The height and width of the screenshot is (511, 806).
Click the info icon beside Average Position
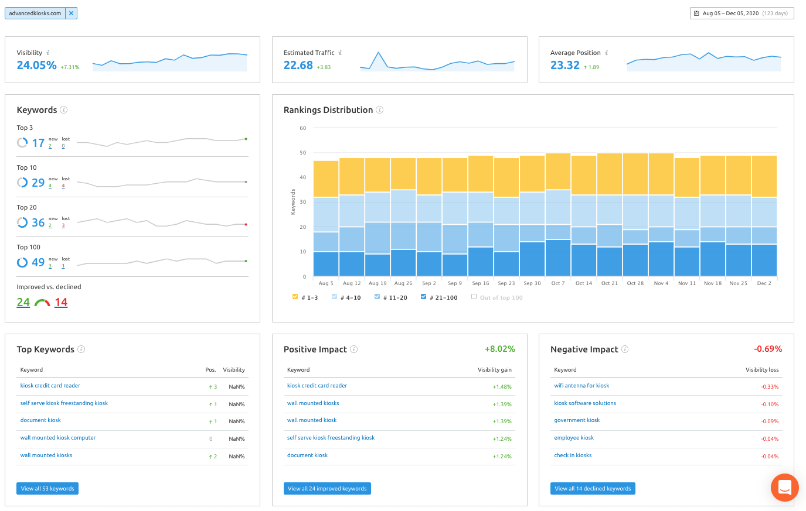click(607, 53)
